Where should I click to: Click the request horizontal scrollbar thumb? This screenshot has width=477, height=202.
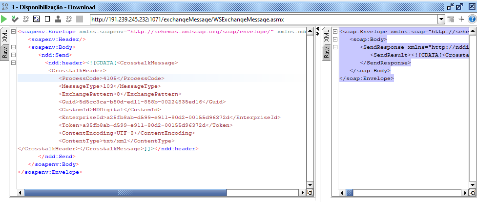click(125, 193)
